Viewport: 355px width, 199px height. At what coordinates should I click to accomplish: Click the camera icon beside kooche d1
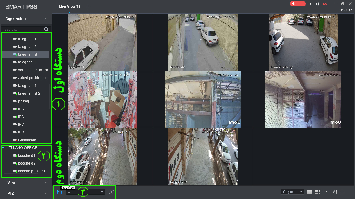15,155
